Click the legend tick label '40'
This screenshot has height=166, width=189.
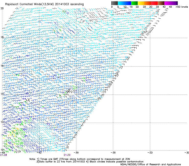(164, 7)
